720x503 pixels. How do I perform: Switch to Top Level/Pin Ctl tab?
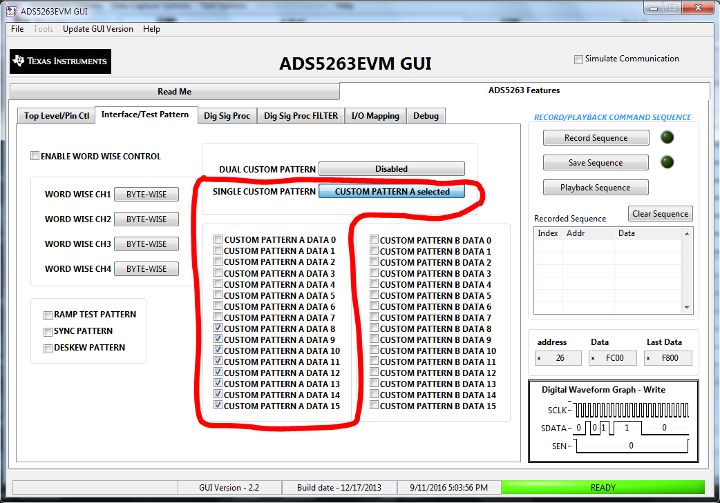(57, 116)
